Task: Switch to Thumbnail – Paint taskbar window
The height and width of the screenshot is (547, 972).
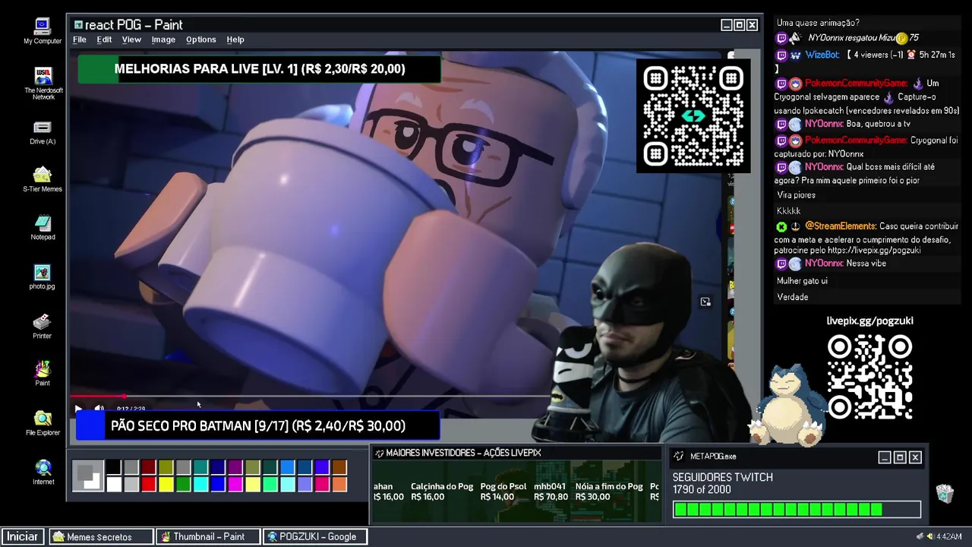Action: point(208,536)
